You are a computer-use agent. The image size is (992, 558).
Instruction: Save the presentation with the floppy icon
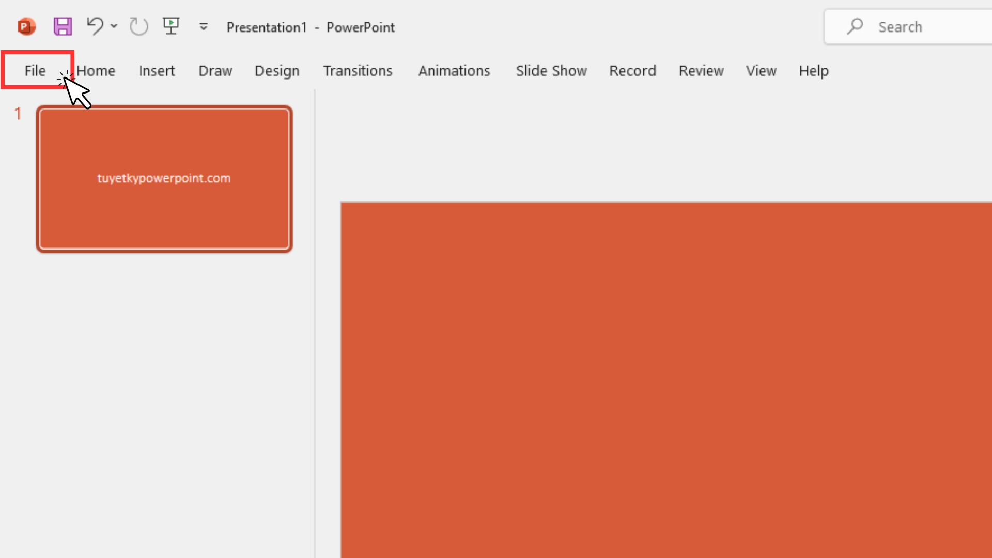click(x=63, y=26)
